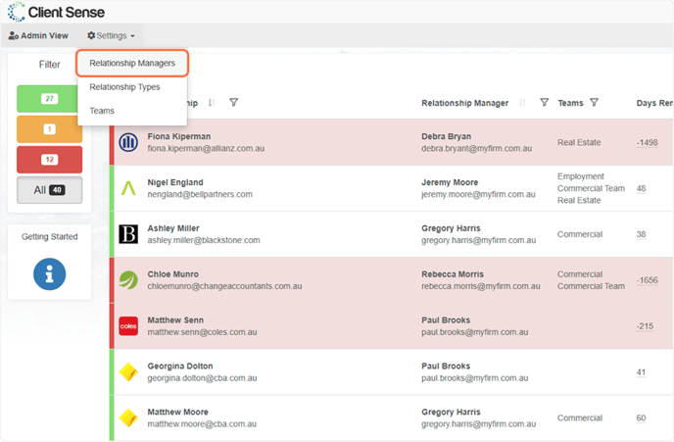This screenshot has height=442, width=674.
Task: Click email georgina.dolton@cba.com.au
Action: click(202, 378)
